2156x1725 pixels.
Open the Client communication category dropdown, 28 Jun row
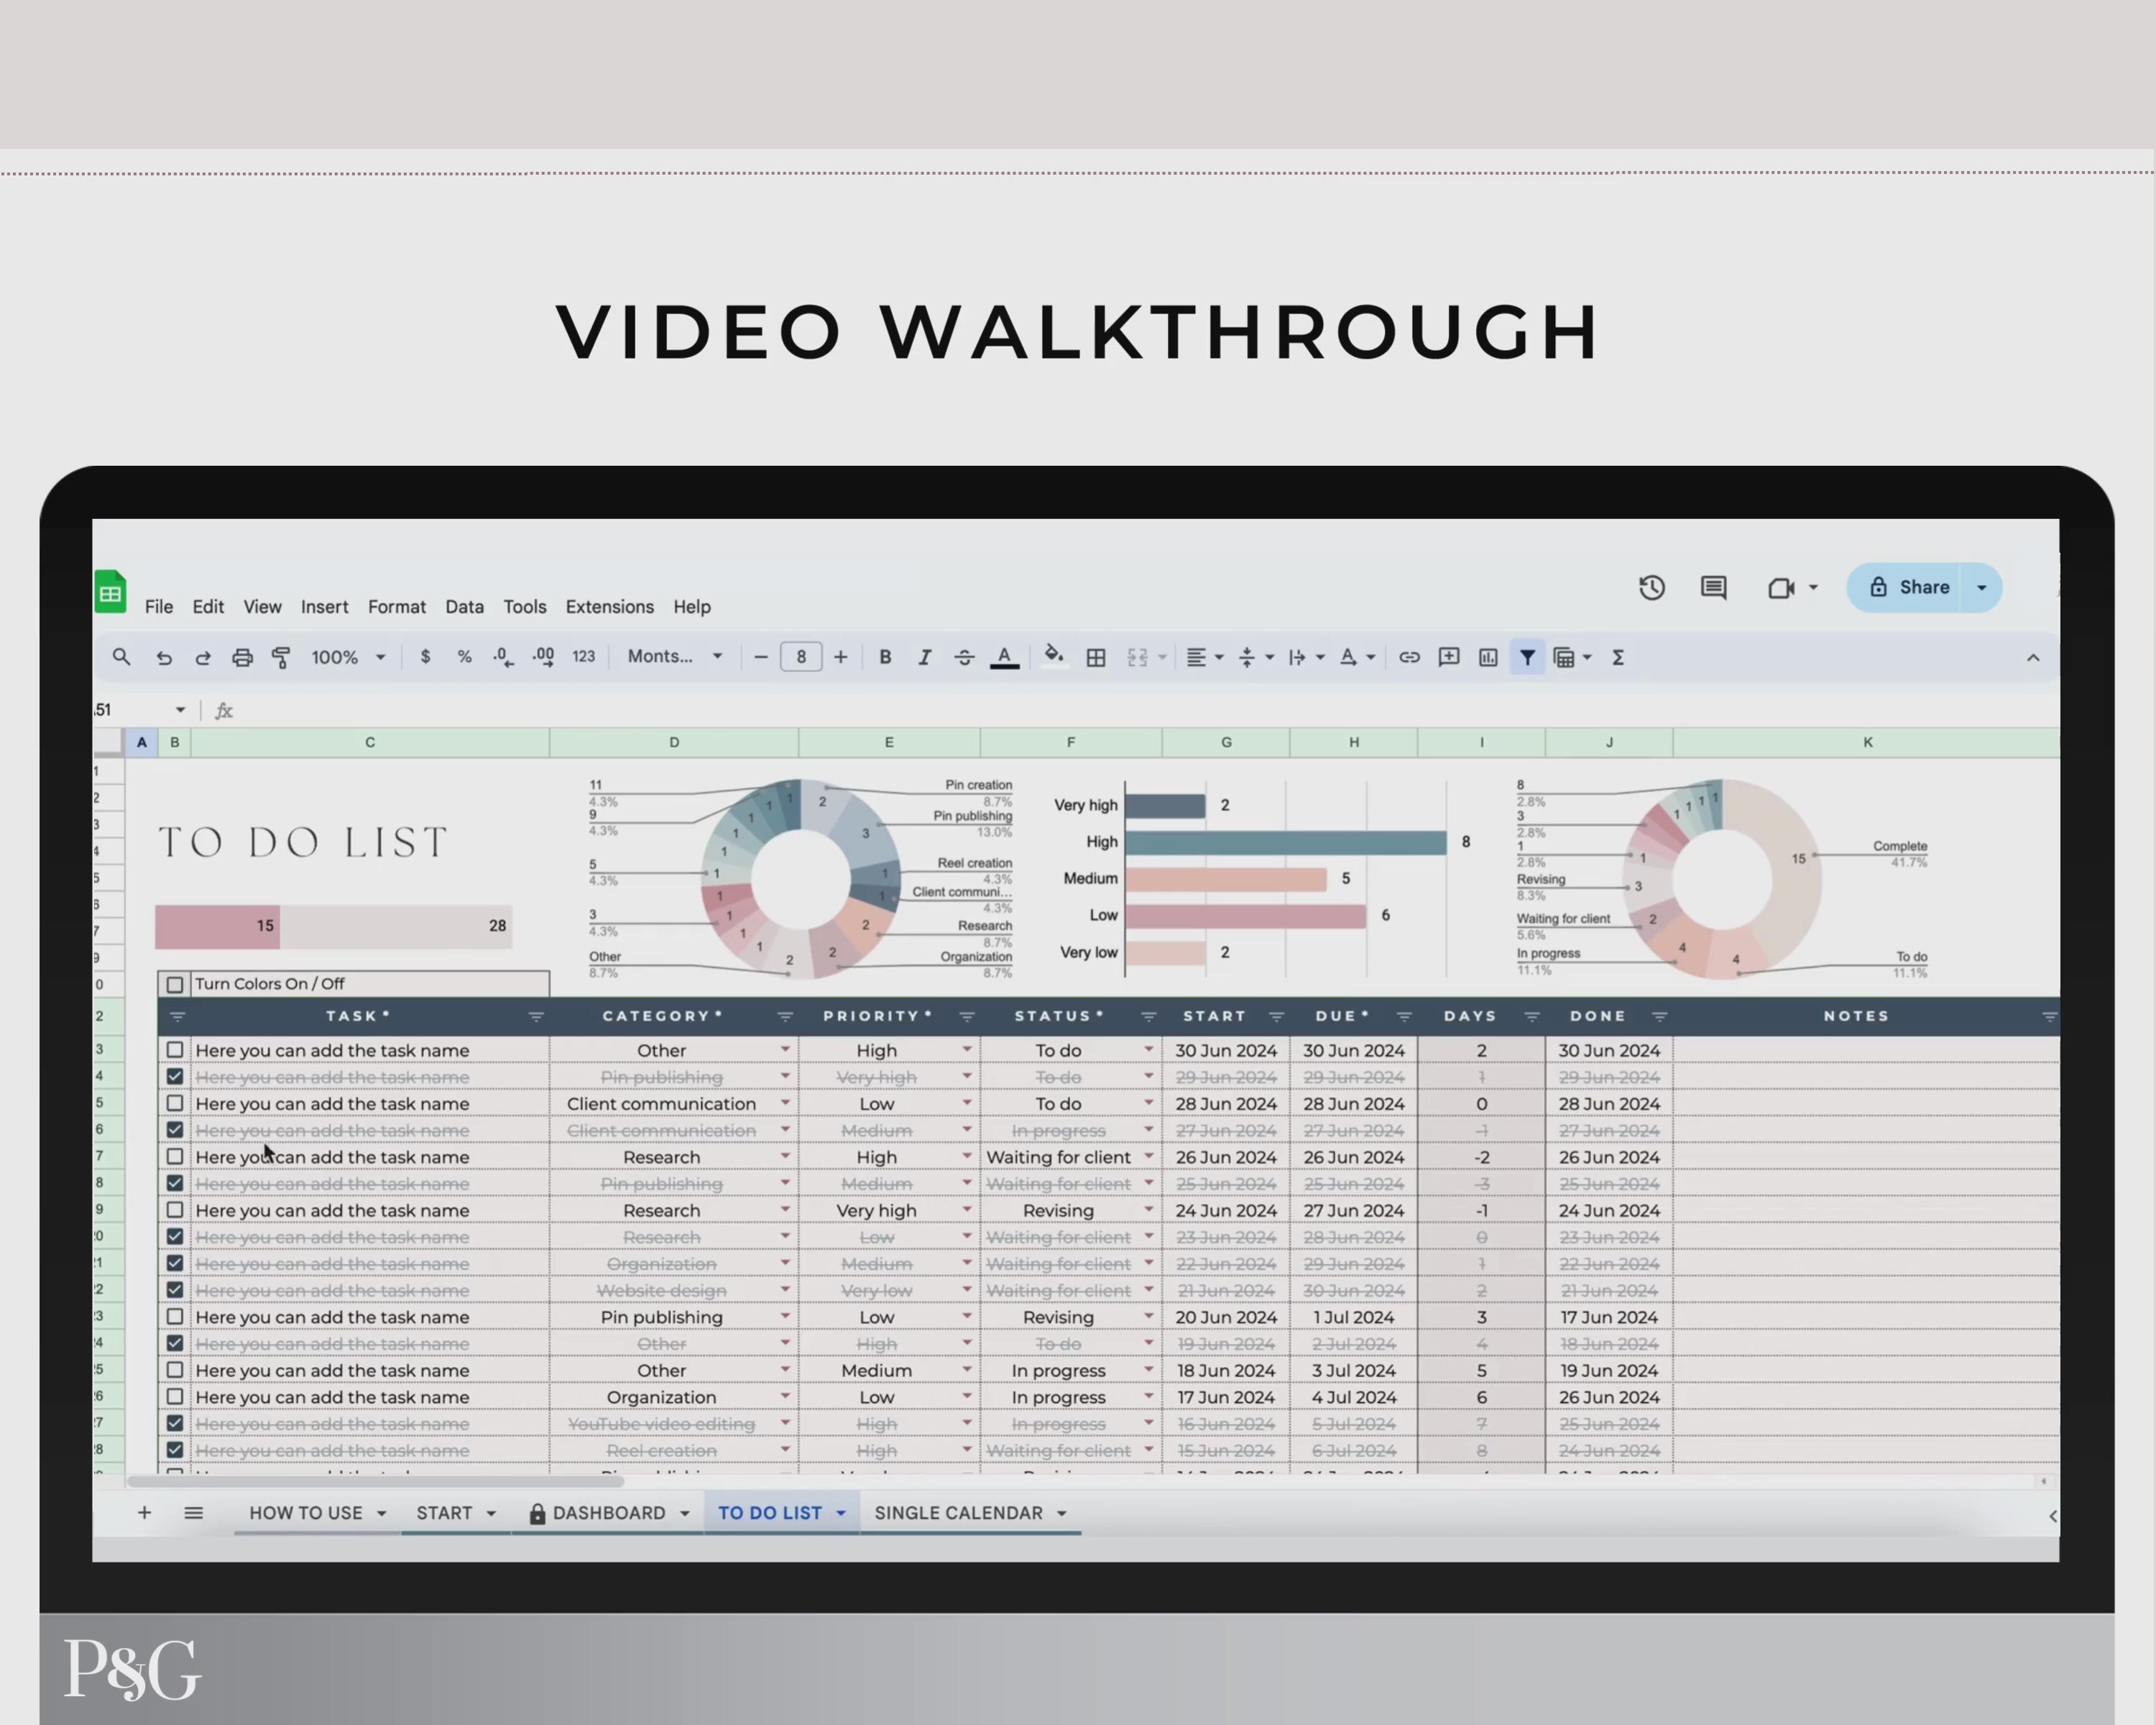(x=785, y=1103)
